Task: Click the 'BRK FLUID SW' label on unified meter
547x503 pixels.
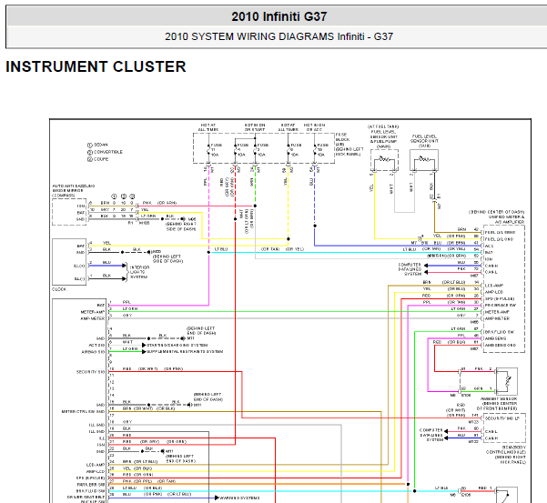Action: tap(499, 332)
